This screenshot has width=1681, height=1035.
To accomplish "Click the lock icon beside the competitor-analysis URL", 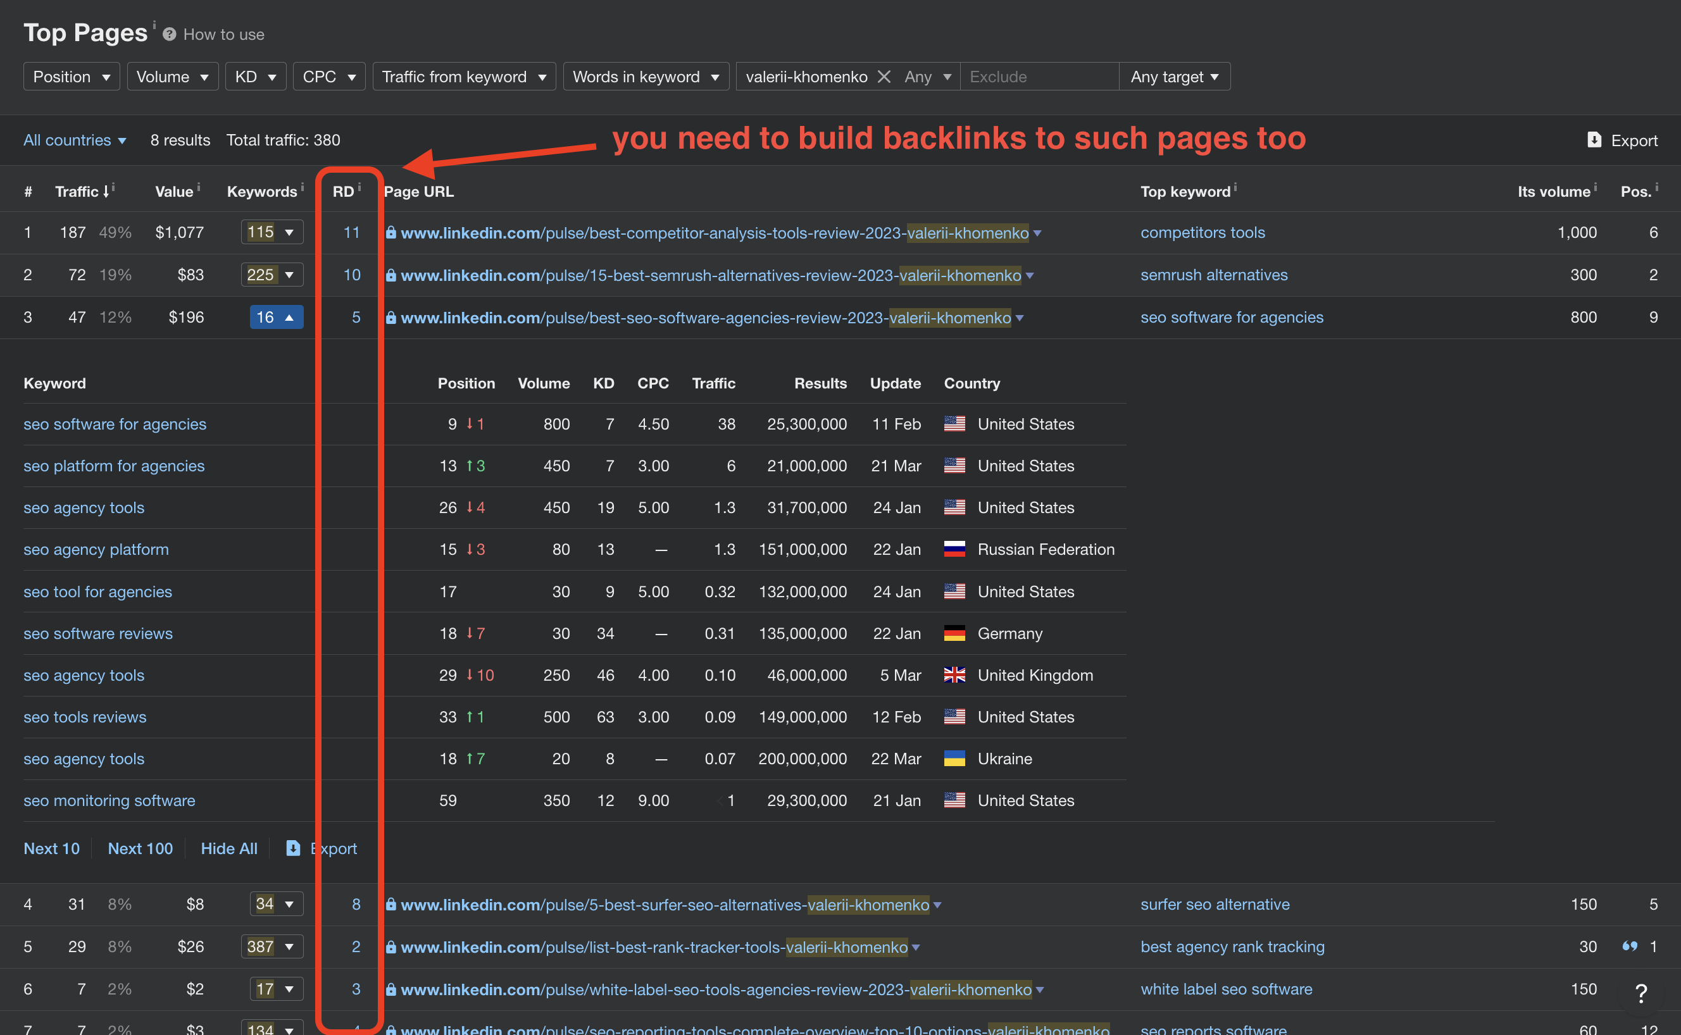I will coord(391,233).
